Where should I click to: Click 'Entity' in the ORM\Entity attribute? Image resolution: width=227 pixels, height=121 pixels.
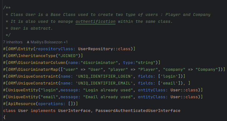pyautogui.click(x=26, y=49)
